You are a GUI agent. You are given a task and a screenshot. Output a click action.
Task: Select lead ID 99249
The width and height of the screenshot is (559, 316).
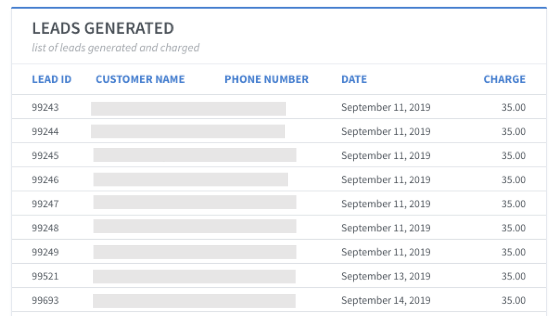point(45,251)
